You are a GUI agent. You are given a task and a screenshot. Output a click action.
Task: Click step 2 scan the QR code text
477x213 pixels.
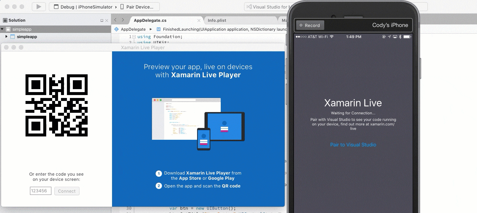(x=202, y=186)
